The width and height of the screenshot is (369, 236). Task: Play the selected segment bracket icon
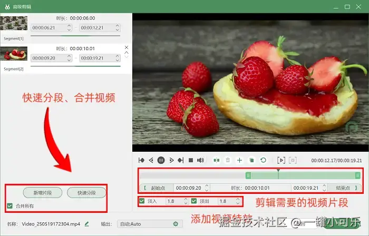pyautogui.click(x=281, y=160)
